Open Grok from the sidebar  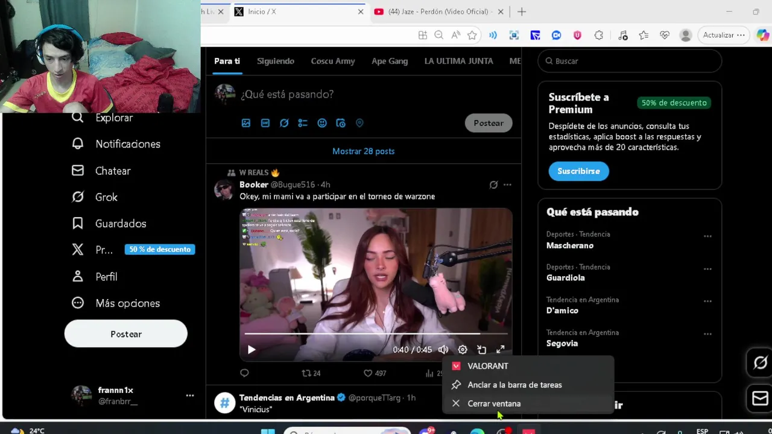pos(95,197)
